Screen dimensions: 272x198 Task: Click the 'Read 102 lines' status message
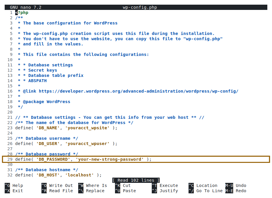136,180
